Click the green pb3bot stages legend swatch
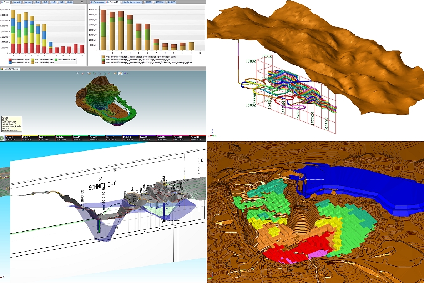This screenshot has width=424, height=283. click(104, 60)
